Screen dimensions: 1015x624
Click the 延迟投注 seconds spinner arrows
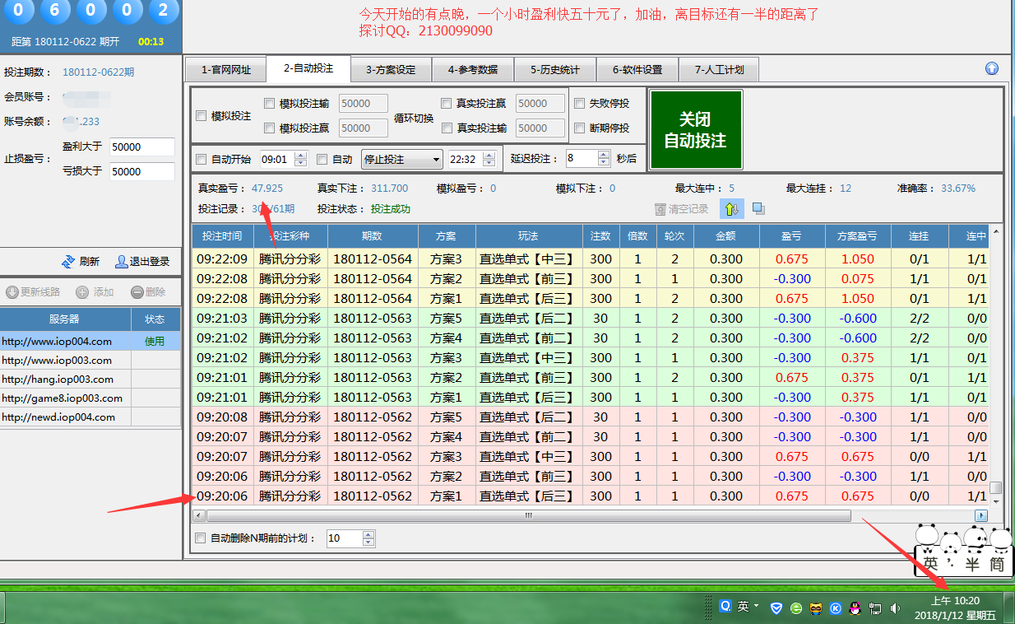(605, 159)
